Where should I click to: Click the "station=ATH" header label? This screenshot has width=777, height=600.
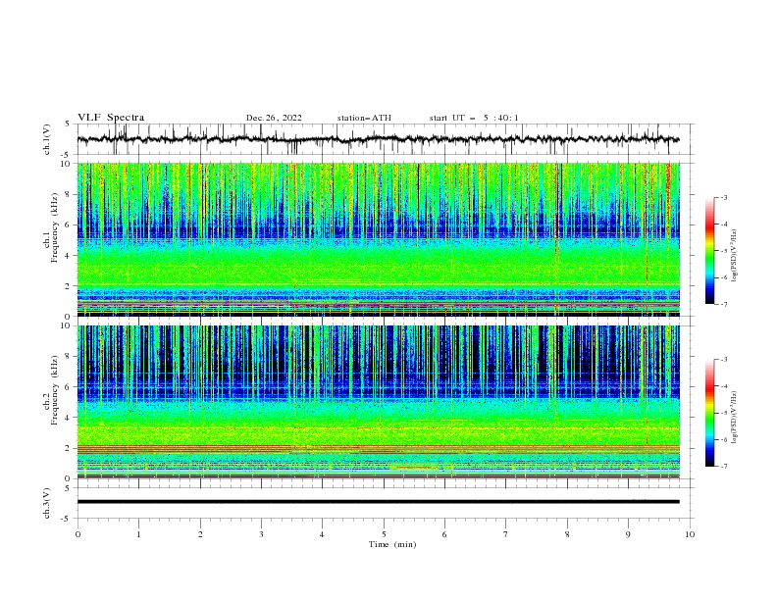(x=364, y=118)
